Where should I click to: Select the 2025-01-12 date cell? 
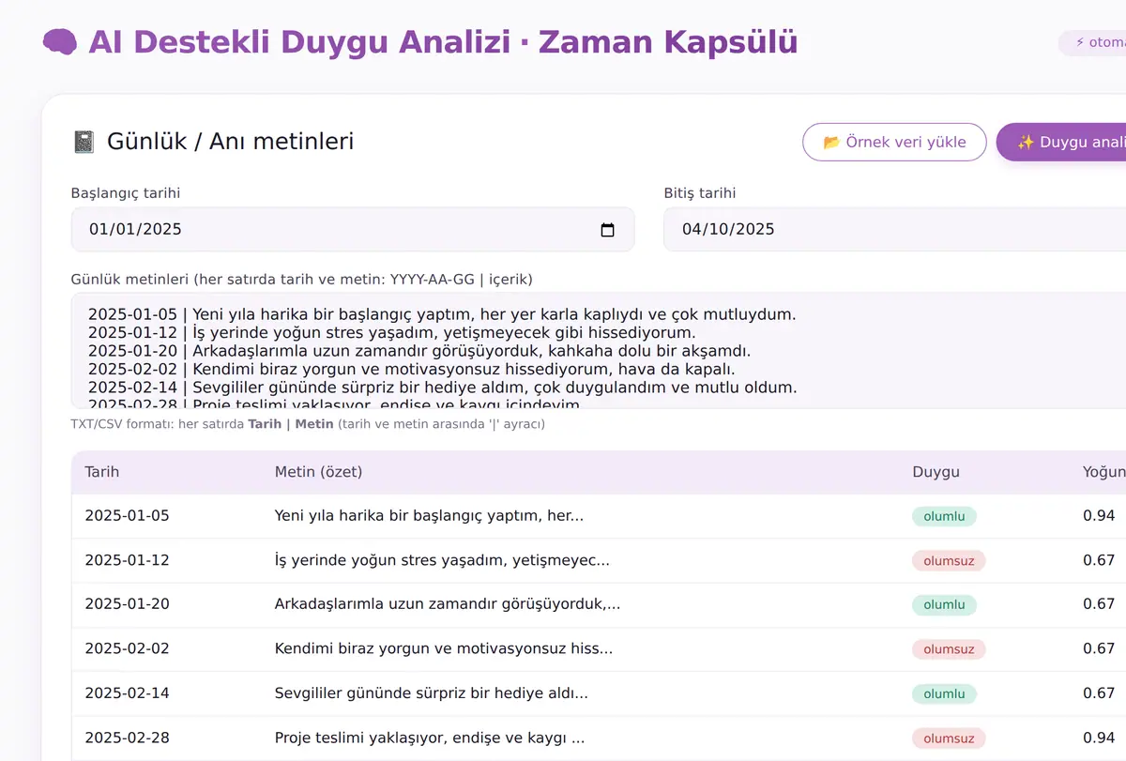tap(128, 560)
